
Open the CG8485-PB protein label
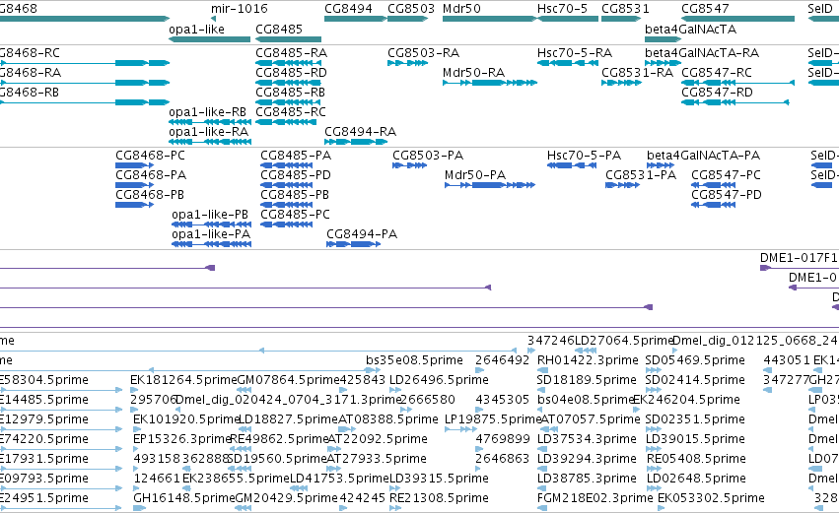[x=295, y=195]
